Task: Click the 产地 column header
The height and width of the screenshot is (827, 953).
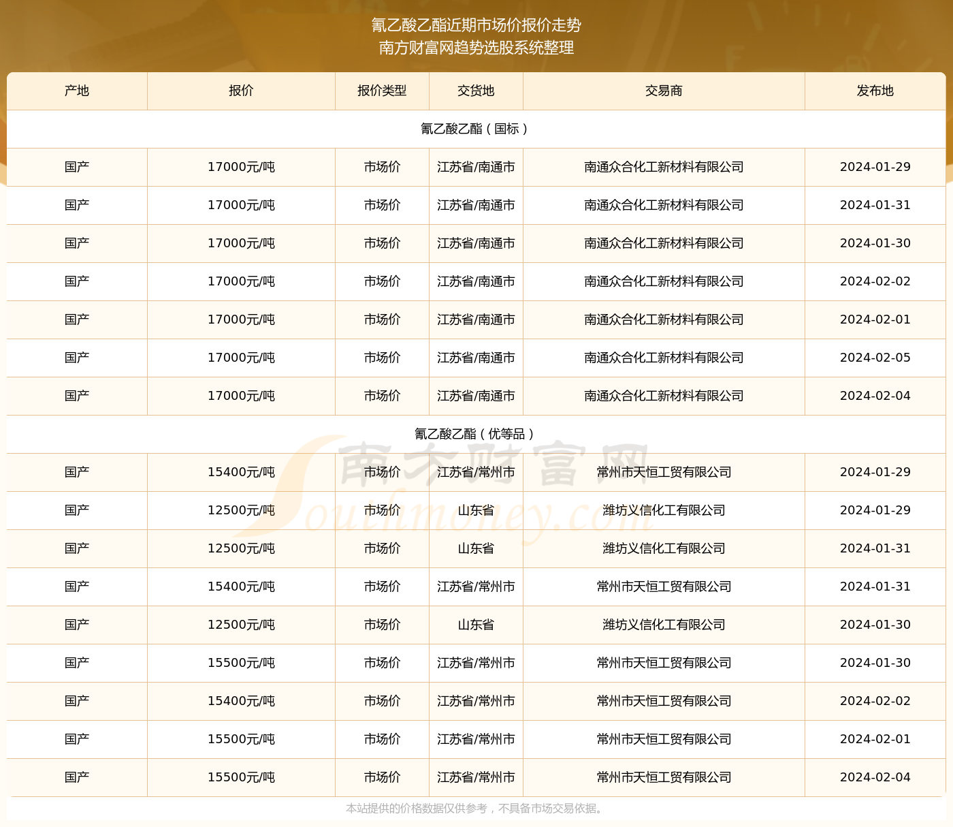Action: [x=77, y=91]
